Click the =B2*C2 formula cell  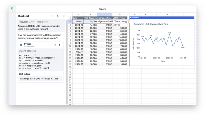tap(119, 25)
